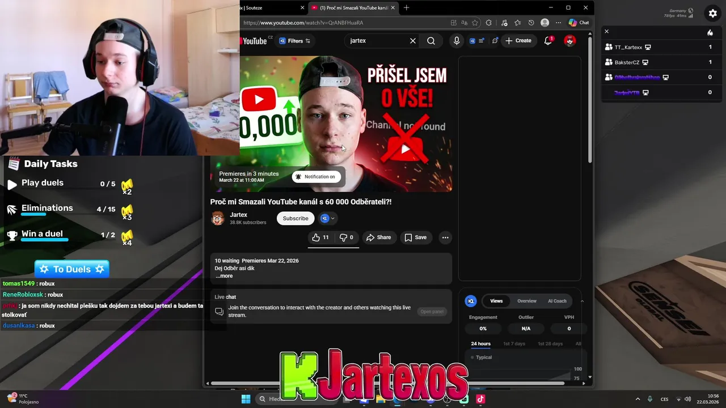This screenshot has height=408, width=726.
Task: Select the '1st 7 days' time range
Action: (514, 344)
